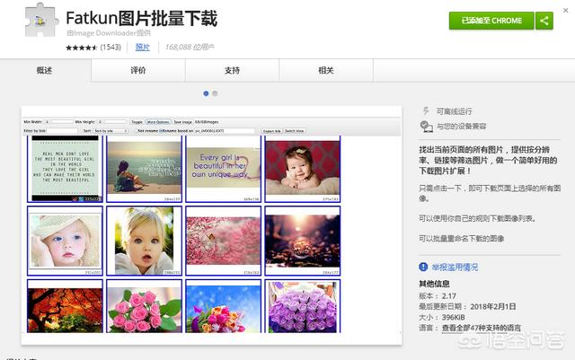Screen dimensions: 575x360
Task: Select the second carousel dot
Action: coord(215,93)
